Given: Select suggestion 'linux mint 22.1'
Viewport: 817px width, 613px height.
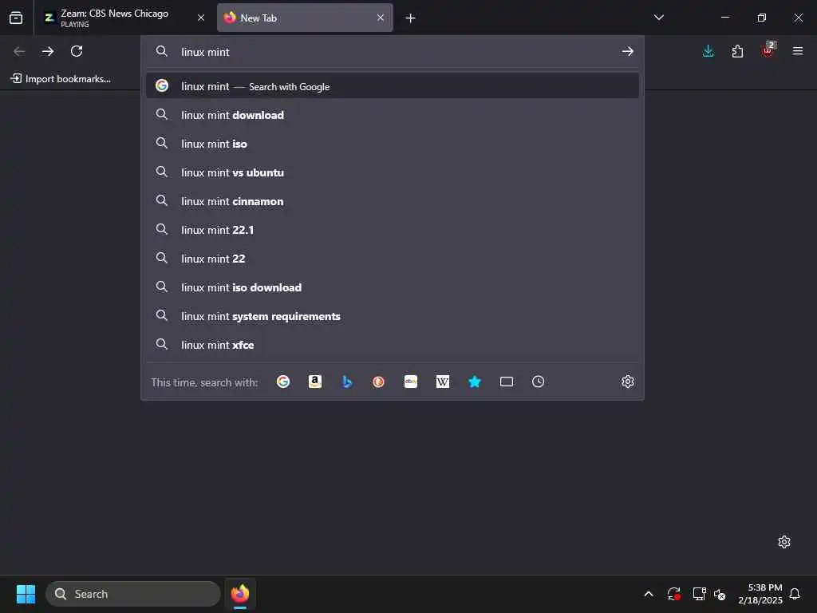Looking at the screenshot, I should [x=393, y=230].
